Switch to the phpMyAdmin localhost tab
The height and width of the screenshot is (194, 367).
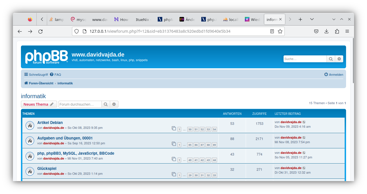coord(231,20)
